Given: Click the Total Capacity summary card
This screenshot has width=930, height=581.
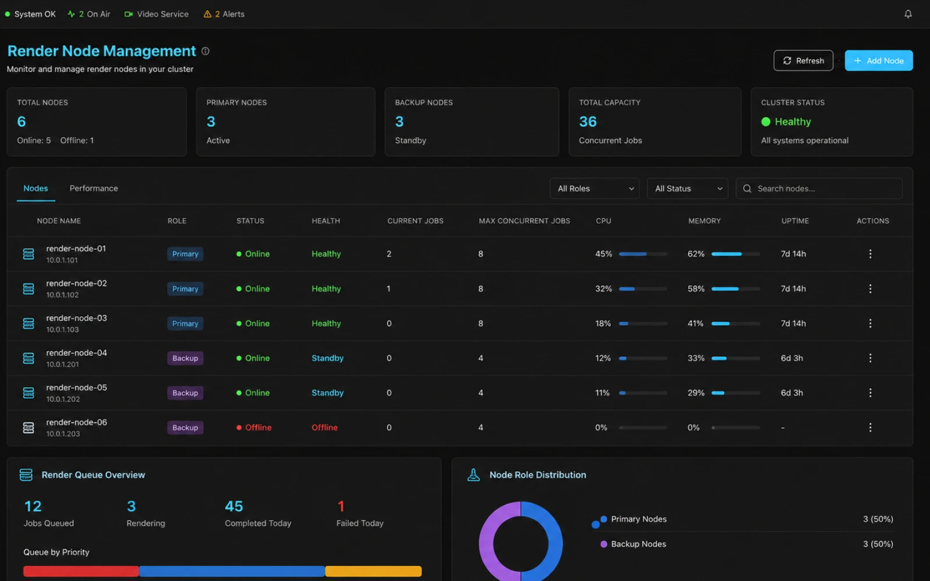Looking at the screenshot, I should (654, 122).
